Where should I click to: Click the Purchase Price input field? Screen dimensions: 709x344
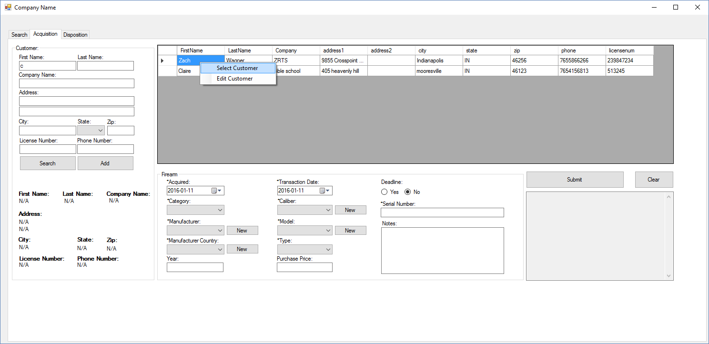pyautogui.click(x=304, y=267)
